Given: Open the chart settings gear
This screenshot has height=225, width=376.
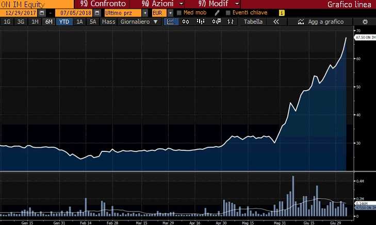Looking at the screenshot, I should (365, 22).
